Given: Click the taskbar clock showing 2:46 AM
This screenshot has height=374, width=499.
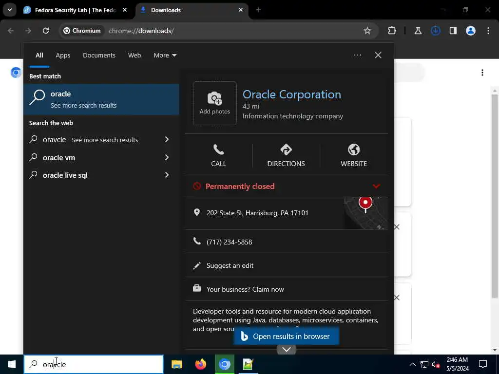Looking at the screenshot, I should pyautogui.click(x=457, y=364).
